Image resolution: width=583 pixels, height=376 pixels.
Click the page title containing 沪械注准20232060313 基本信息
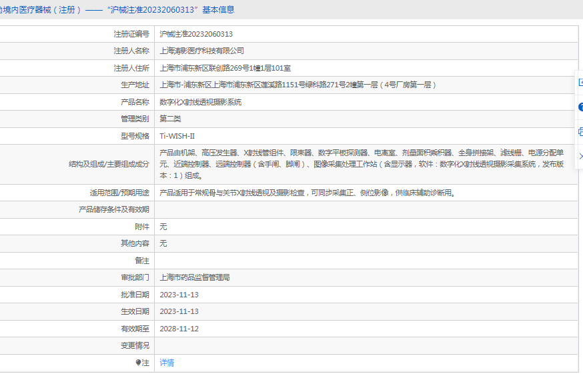(x=117, y=9)
